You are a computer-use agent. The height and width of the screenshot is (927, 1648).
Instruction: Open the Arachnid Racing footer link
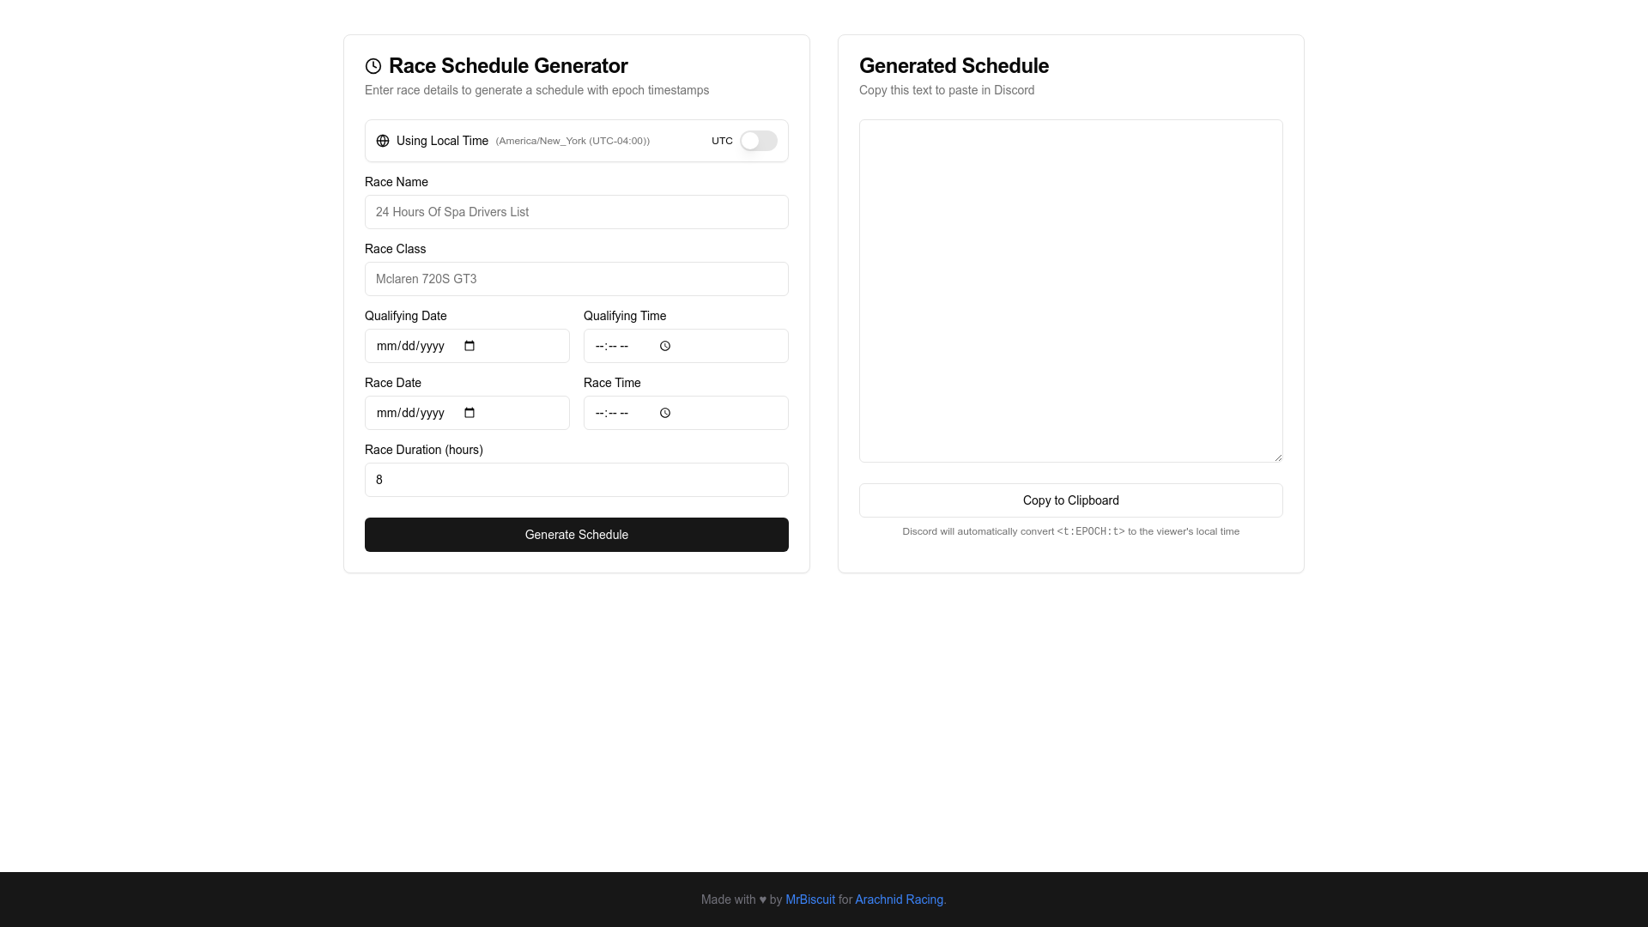[899, 900]
